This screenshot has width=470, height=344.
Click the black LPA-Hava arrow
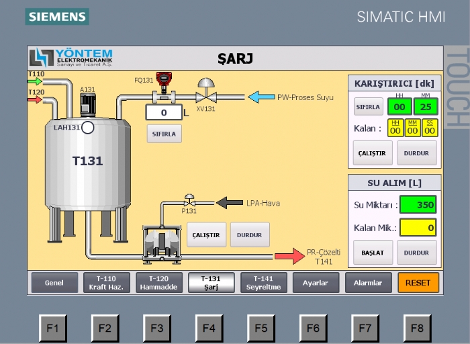[x=230, y=203]
